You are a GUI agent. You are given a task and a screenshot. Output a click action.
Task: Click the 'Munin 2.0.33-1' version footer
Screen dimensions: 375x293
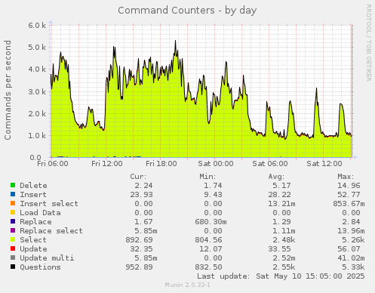coord(187,285)
